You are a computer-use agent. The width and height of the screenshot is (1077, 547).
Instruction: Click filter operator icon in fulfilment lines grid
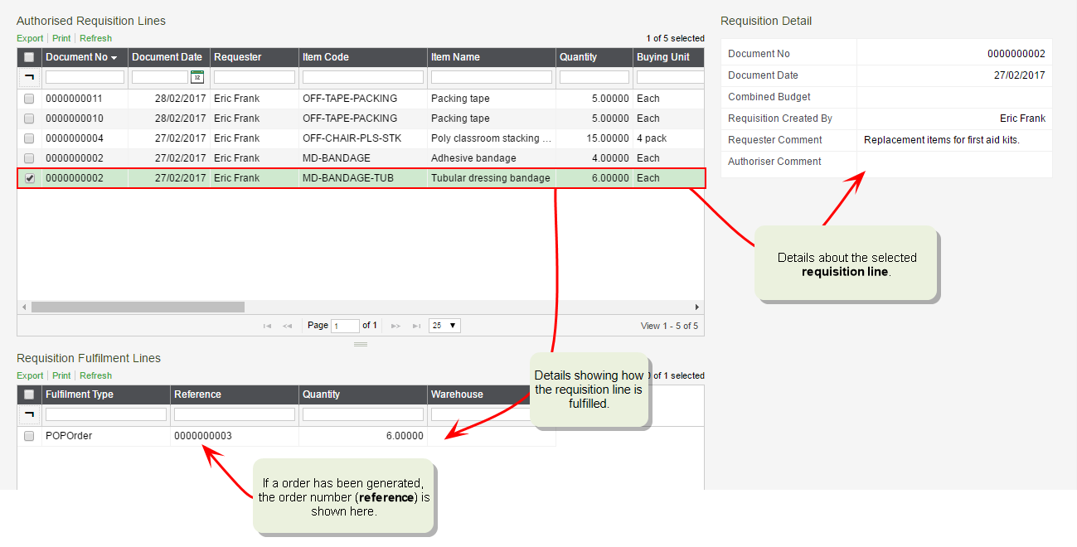pos(29,414)
